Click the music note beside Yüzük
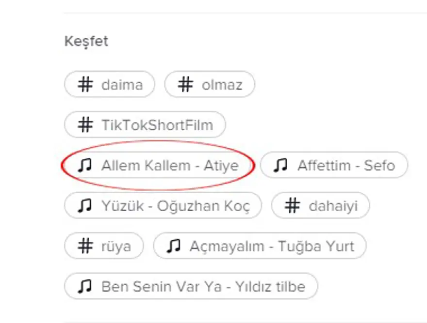This screenshot has width=427, height=323. click(x=85, y=206)
